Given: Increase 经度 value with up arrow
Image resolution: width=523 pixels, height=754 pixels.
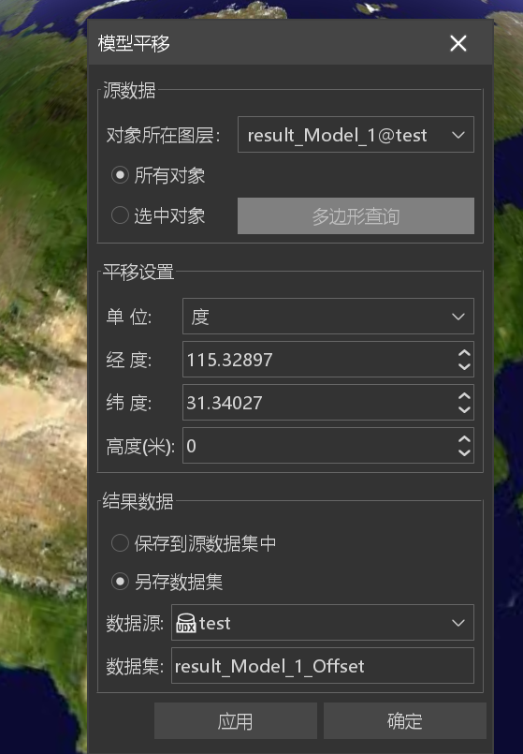Looking at the screenshot, I should [464, 353].
